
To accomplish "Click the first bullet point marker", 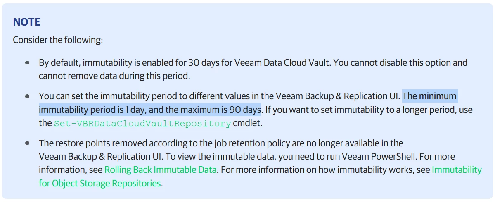I will tap(27, 63).
